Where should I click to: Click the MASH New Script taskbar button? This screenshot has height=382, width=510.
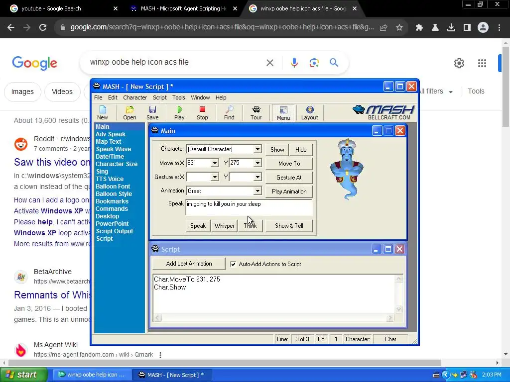[172, 375]
